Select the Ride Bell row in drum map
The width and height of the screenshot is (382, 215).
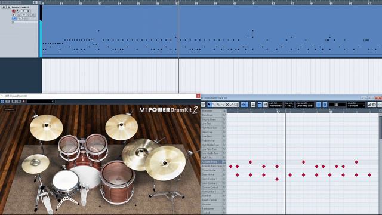[212, 196]
